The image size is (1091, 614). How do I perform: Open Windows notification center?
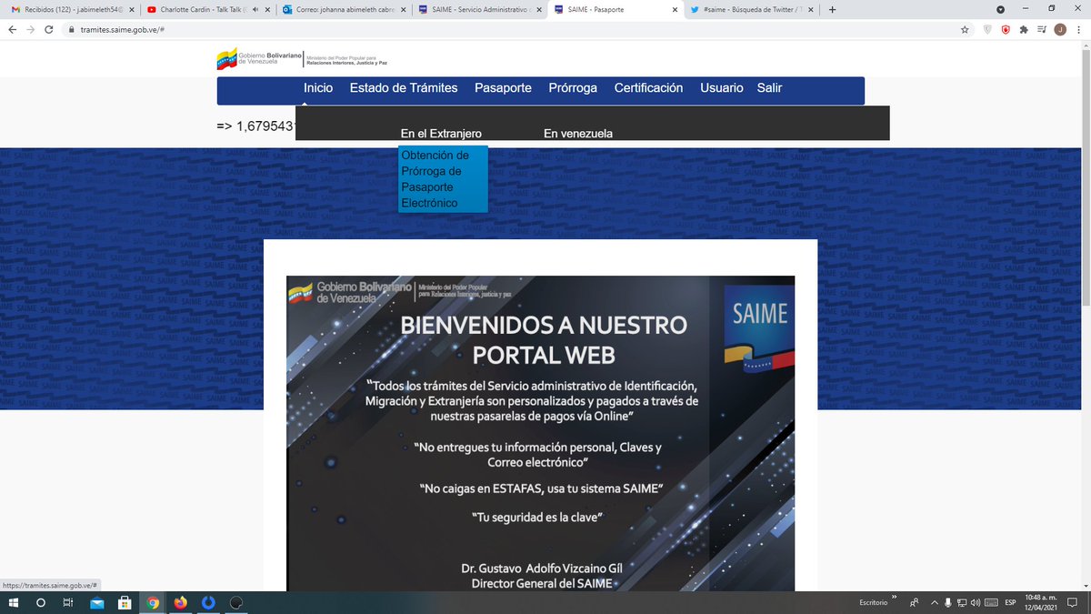1074,603
